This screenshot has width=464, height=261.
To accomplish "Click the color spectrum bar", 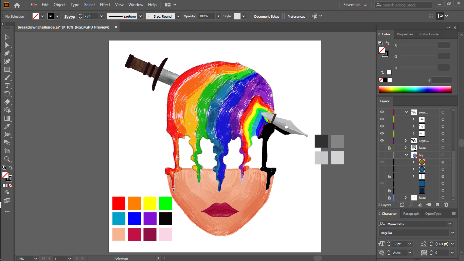I will pos(415,89).
